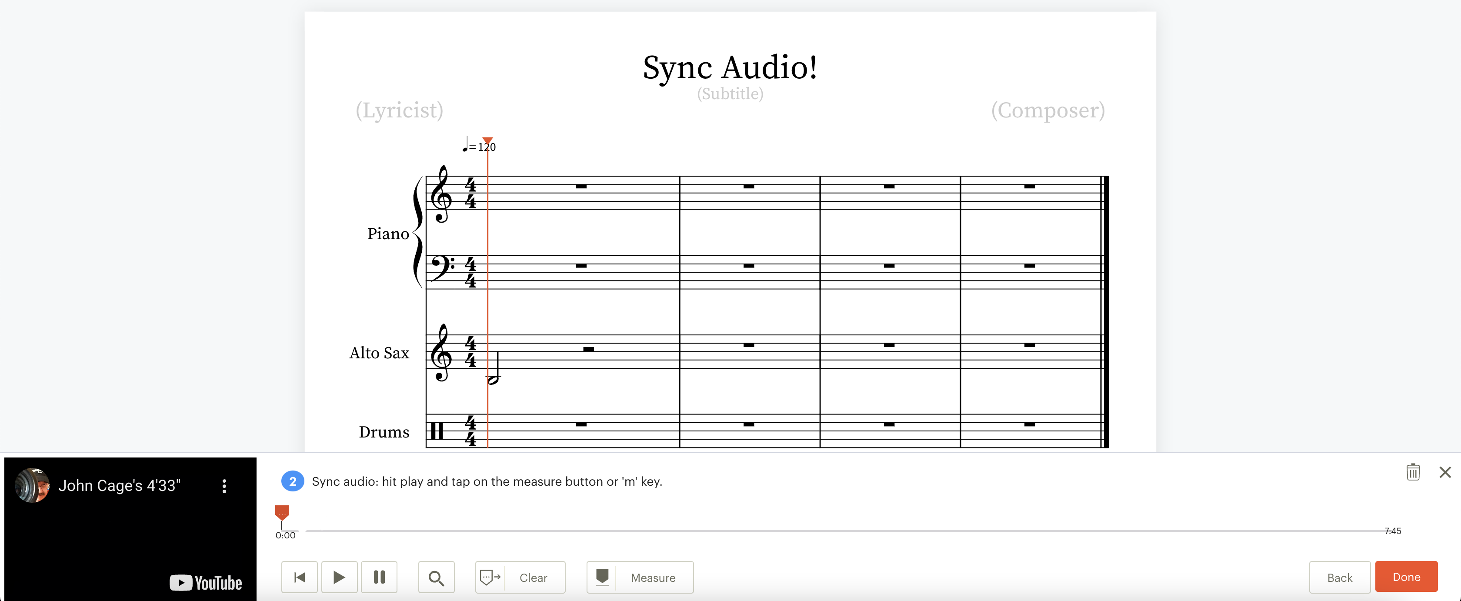Pause the audio playback

(x=380, y=577)
